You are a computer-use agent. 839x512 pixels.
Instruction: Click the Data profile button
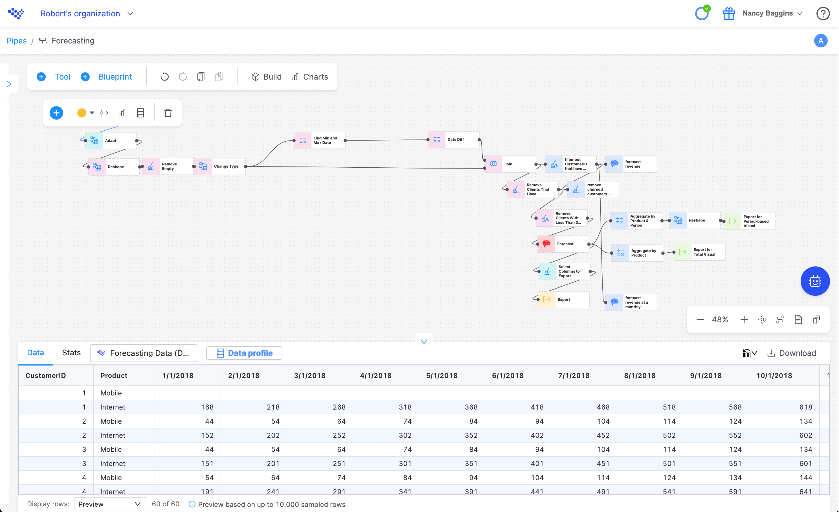(x=244, y=353)
